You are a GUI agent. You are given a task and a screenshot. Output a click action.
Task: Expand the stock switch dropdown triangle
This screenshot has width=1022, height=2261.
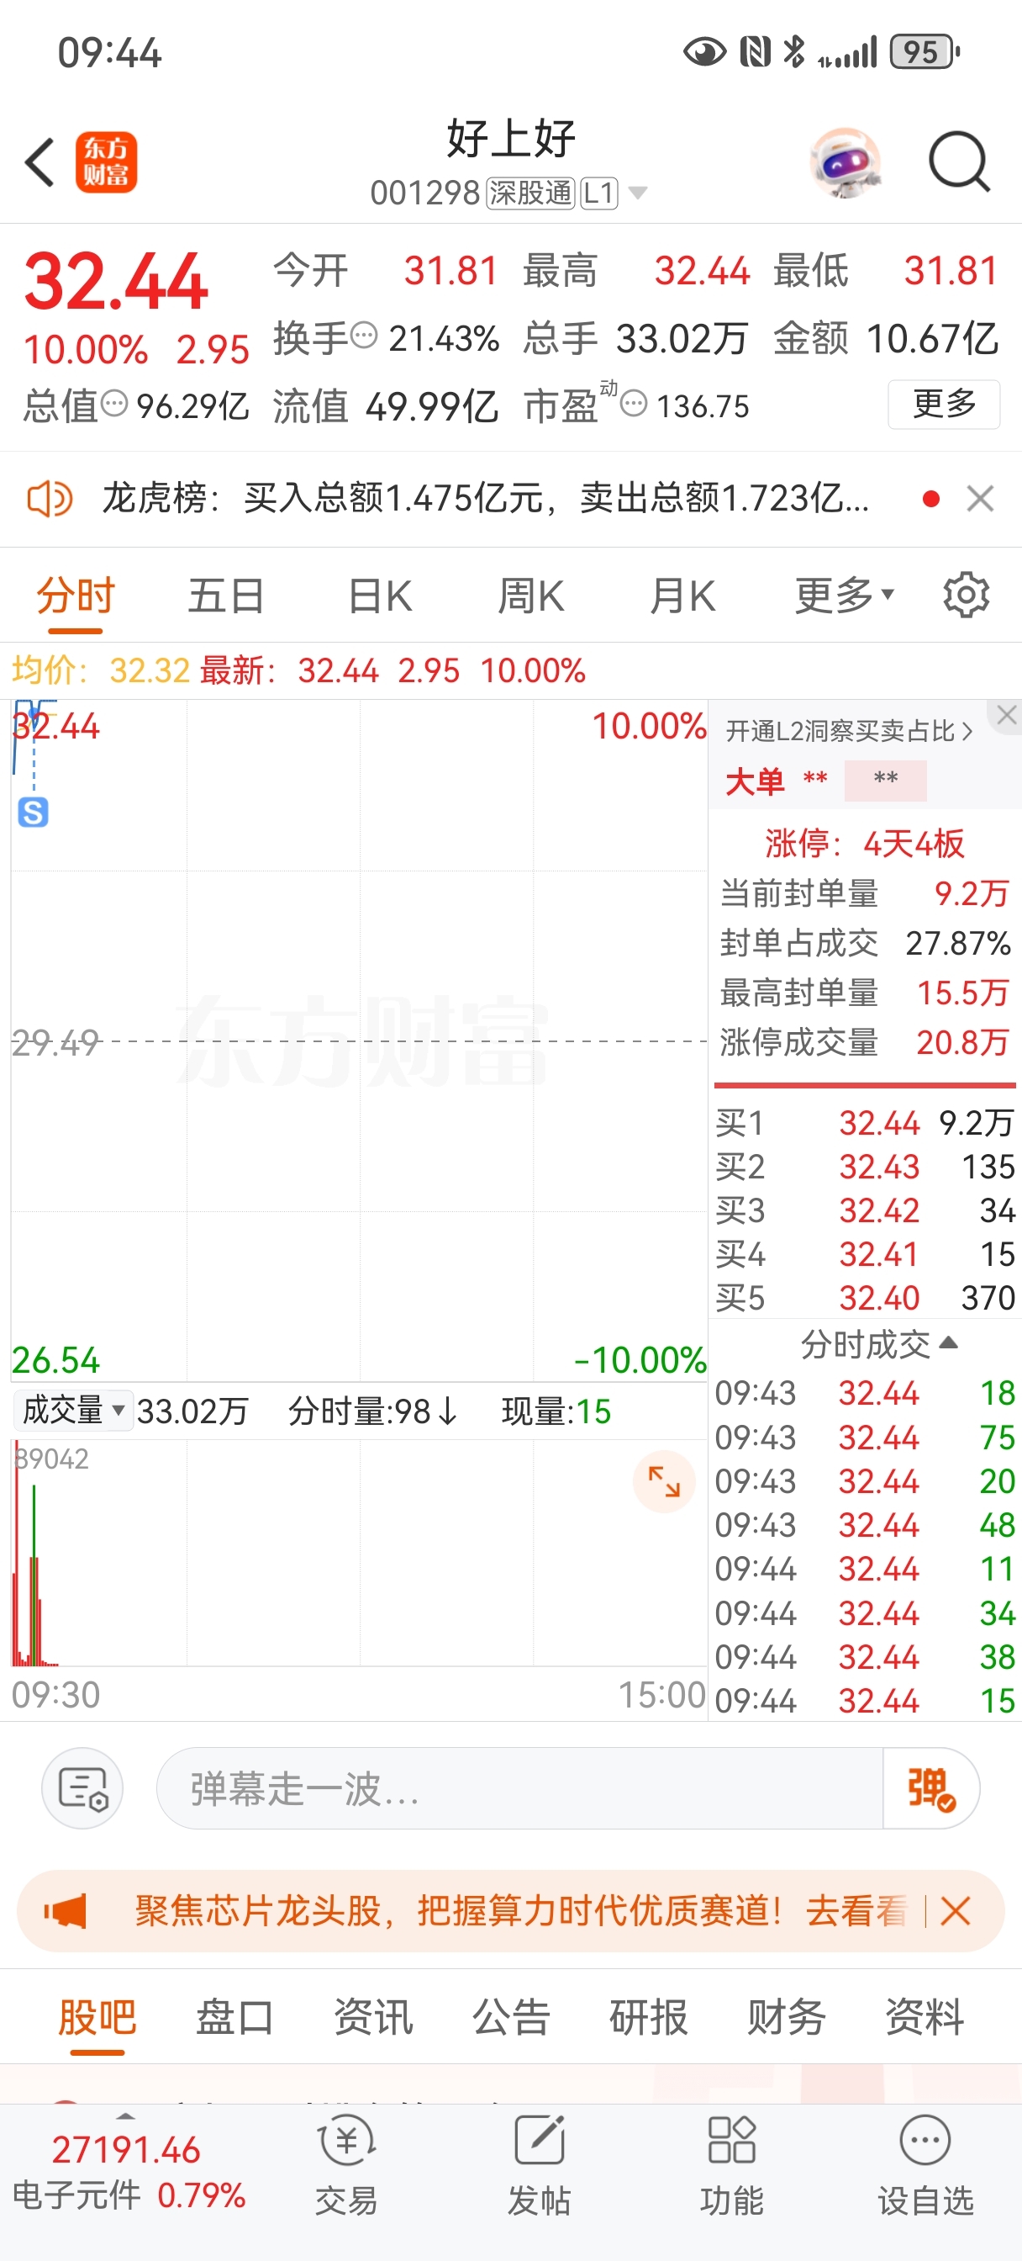pyautogui.click(x=638, y=193)
